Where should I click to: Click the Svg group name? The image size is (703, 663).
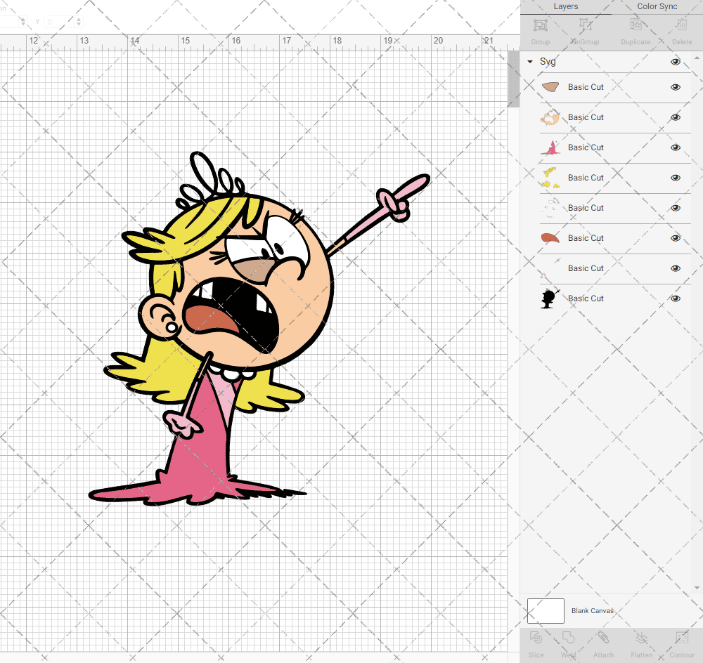point(548,61)
